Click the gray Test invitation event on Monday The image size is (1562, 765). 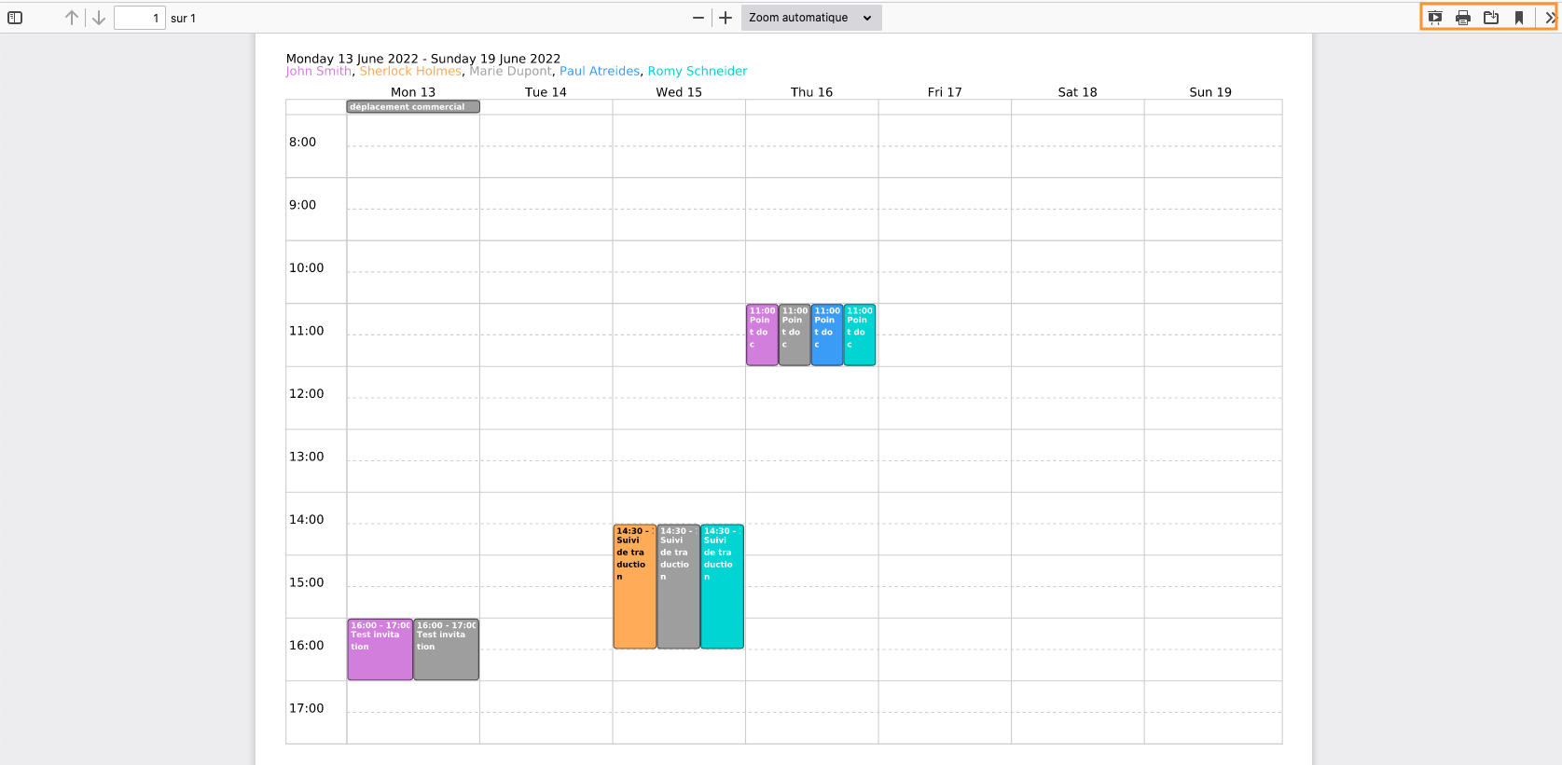click(446, 649)
